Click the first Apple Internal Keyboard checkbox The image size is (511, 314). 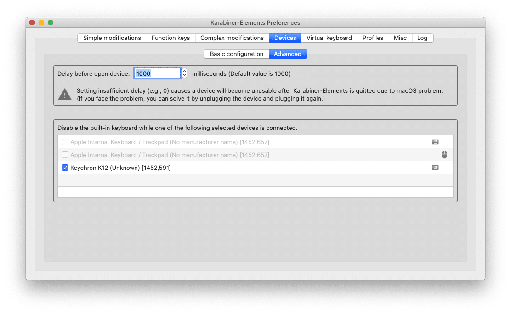65,142
